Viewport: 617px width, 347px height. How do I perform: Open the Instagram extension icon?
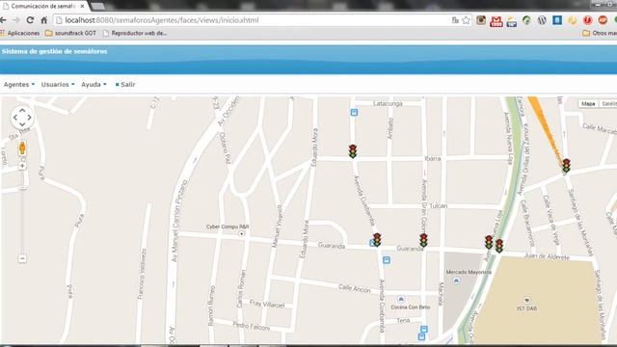pos(481,20)
